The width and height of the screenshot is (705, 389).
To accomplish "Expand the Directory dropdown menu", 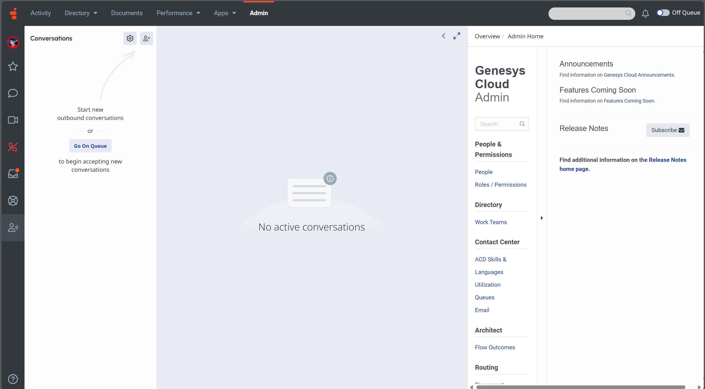I will 81,13.
